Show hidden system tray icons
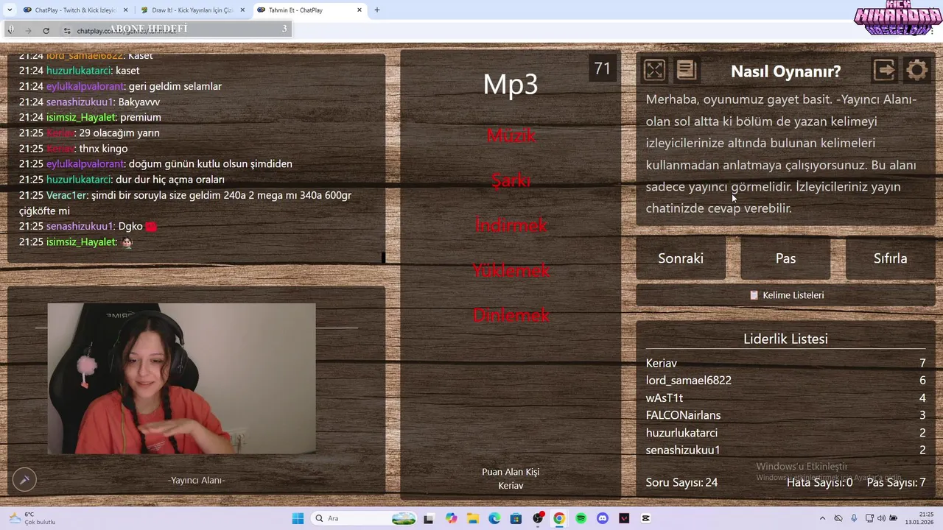Screen dimensions: 943x530 pos(823,518)
